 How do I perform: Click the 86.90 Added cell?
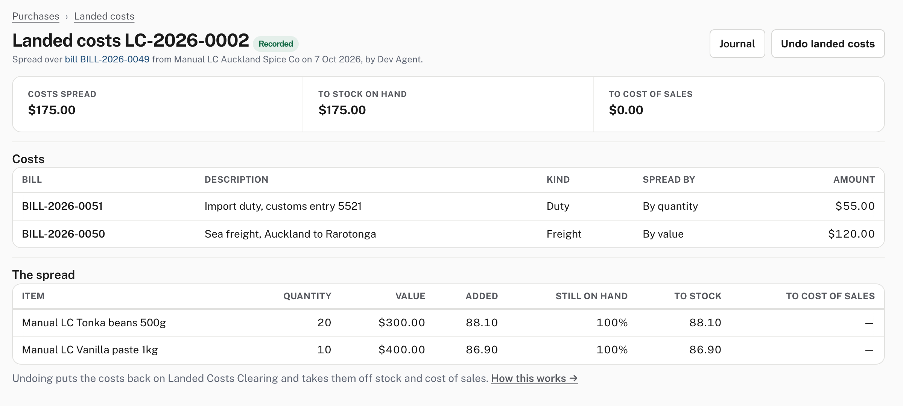(x=482, y=350)
